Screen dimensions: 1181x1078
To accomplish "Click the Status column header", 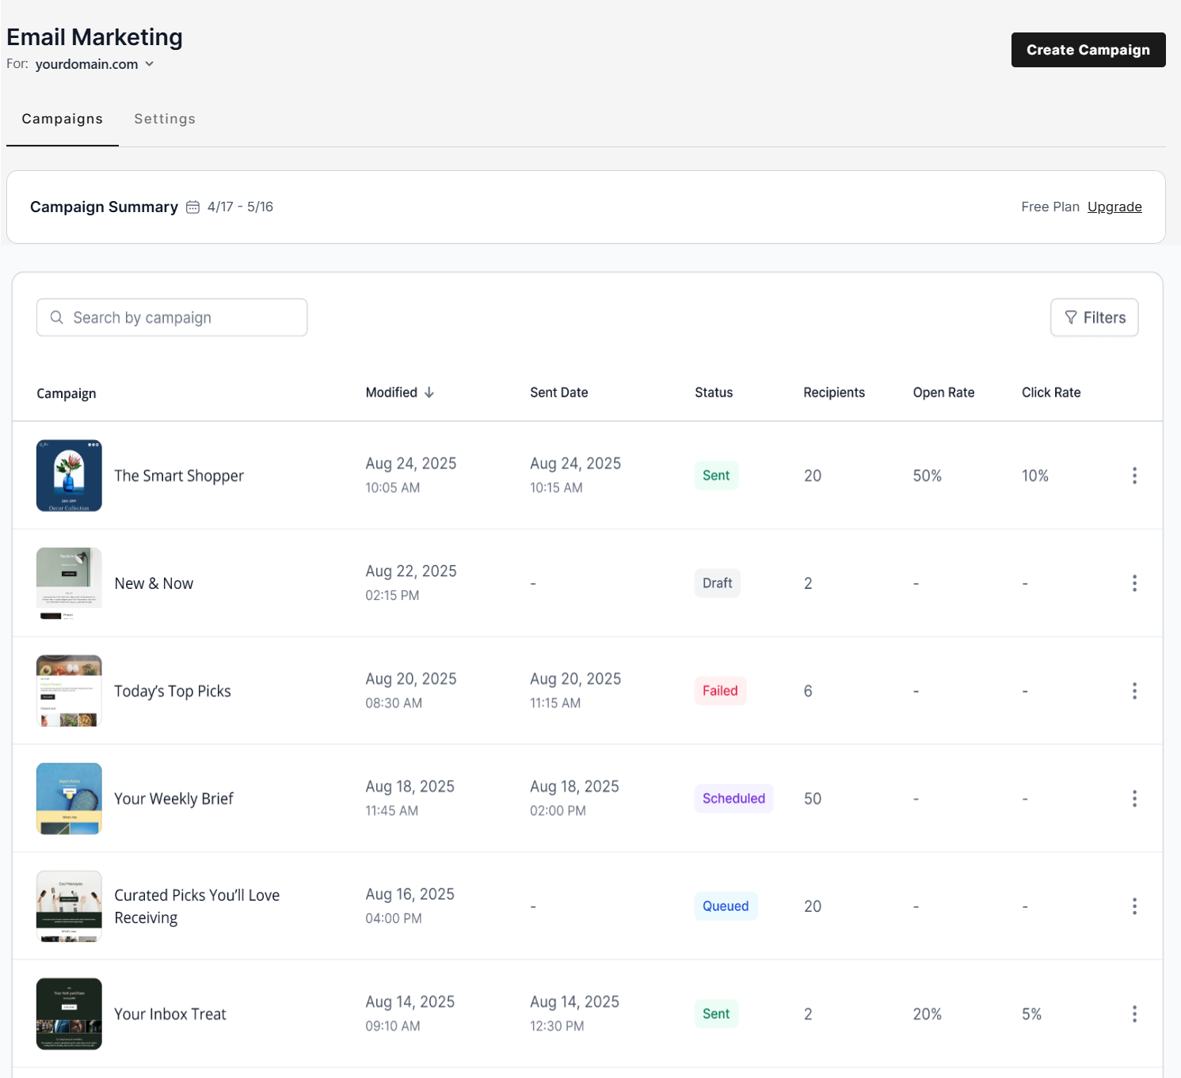I will [x=714, y=393].
